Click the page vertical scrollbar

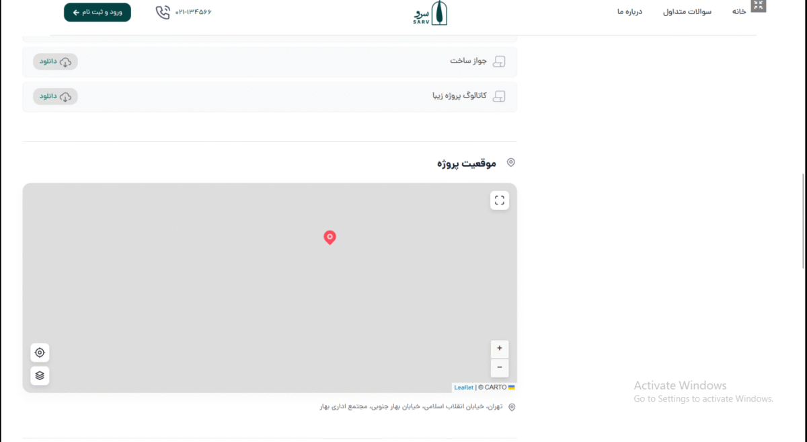803,222
